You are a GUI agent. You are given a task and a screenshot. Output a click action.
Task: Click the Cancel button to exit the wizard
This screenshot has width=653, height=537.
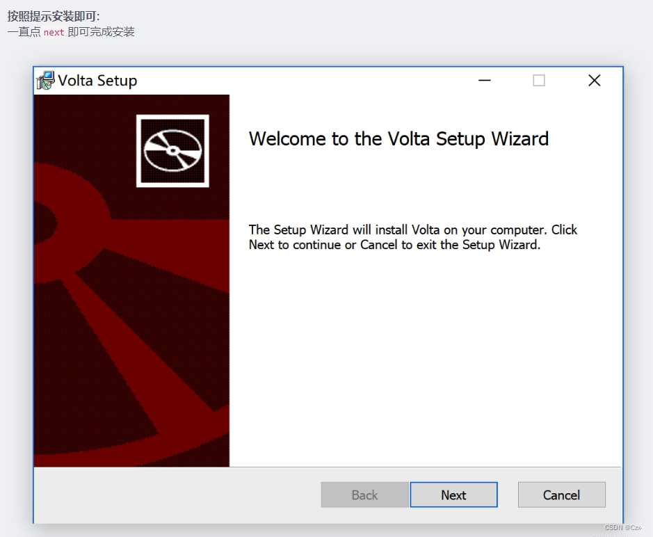(561, 495)
